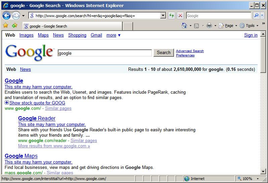Click Similar pages after www.google.com/reader
This screenshot has width=268, height=183.
84,140
